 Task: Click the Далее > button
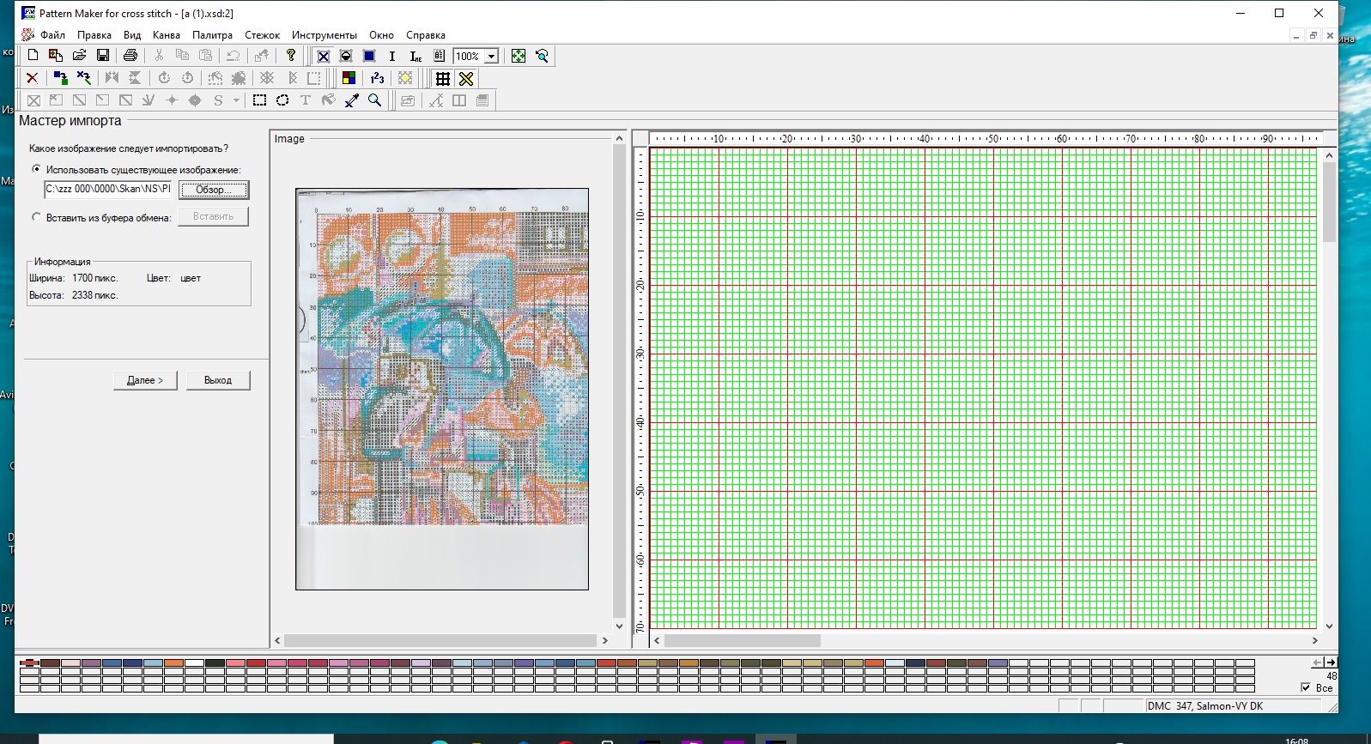pos(145,380)
